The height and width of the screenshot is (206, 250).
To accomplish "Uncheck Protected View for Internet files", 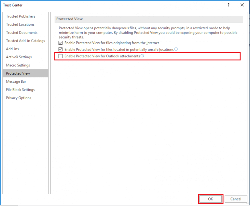I will click(61, 43).
